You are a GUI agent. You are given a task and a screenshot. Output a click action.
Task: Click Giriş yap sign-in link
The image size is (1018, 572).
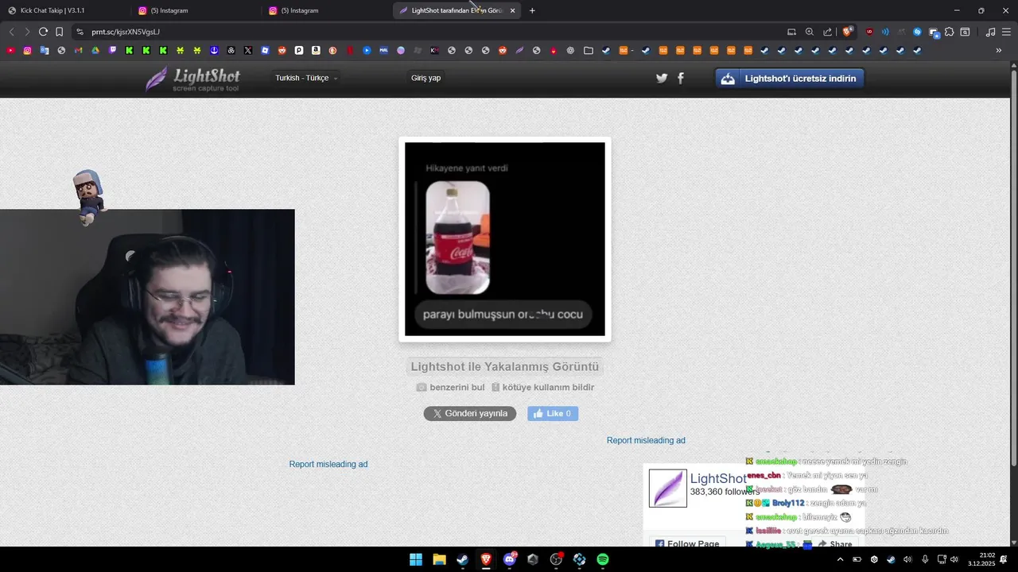pyautogui.click(x=425, y=78)
